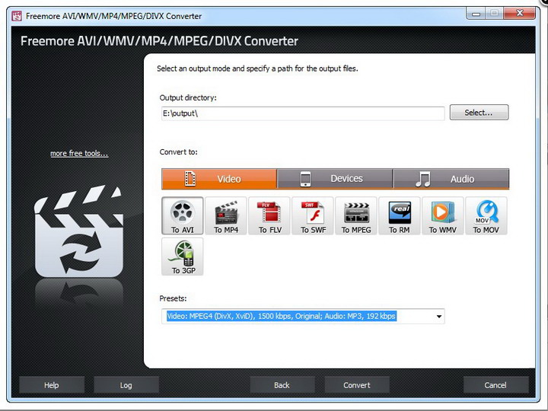Go Back to previous step
The height and width of the screenshot is (411, 548).
pos(282,385)
